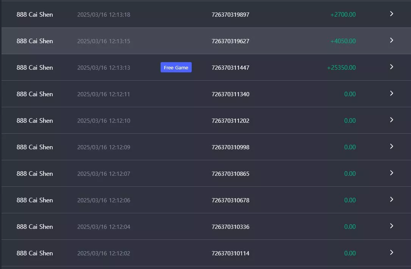Open chevron for the +4050.00 row
The height and width of the screenshot is (269, 411).
tap(391, 41)
